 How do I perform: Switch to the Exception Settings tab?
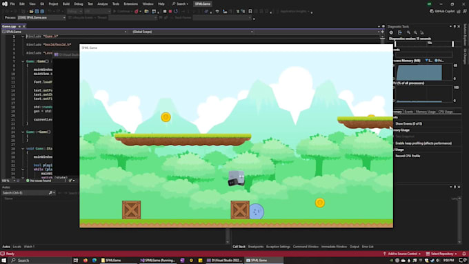coord(278,247)
